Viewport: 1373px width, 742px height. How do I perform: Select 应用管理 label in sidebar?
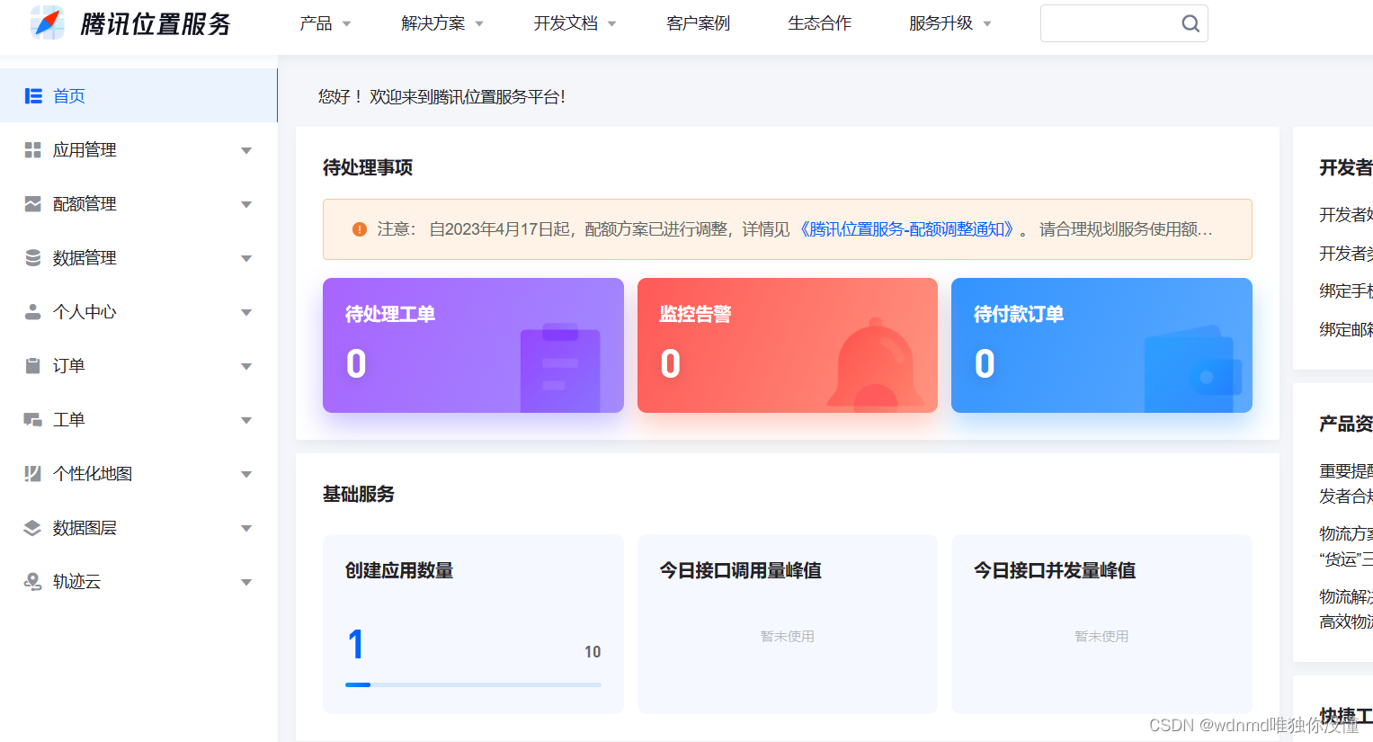click(x=85, y=150)
